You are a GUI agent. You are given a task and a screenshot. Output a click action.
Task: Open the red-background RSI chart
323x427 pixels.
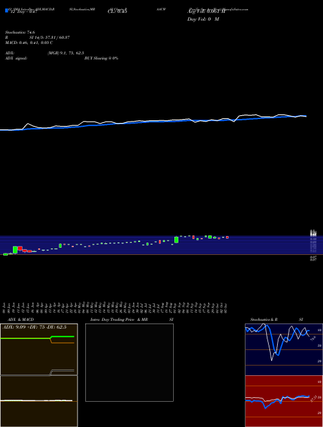click(x=284, y=401)
